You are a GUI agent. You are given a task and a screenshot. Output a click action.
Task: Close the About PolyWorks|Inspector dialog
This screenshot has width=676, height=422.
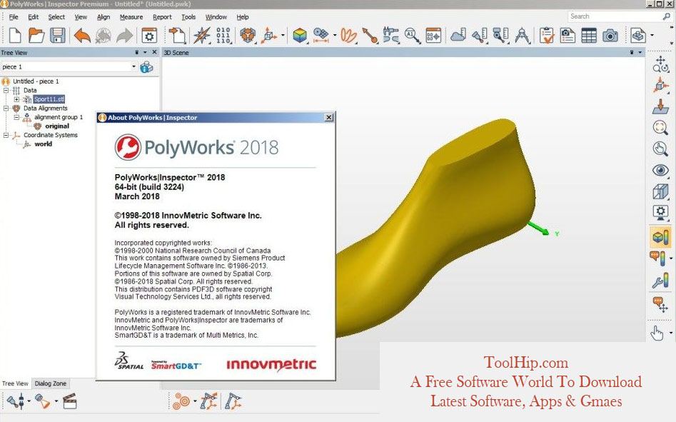point(329,117)
